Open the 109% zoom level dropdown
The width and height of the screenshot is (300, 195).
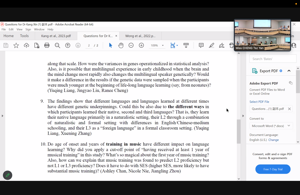[163, 46]
